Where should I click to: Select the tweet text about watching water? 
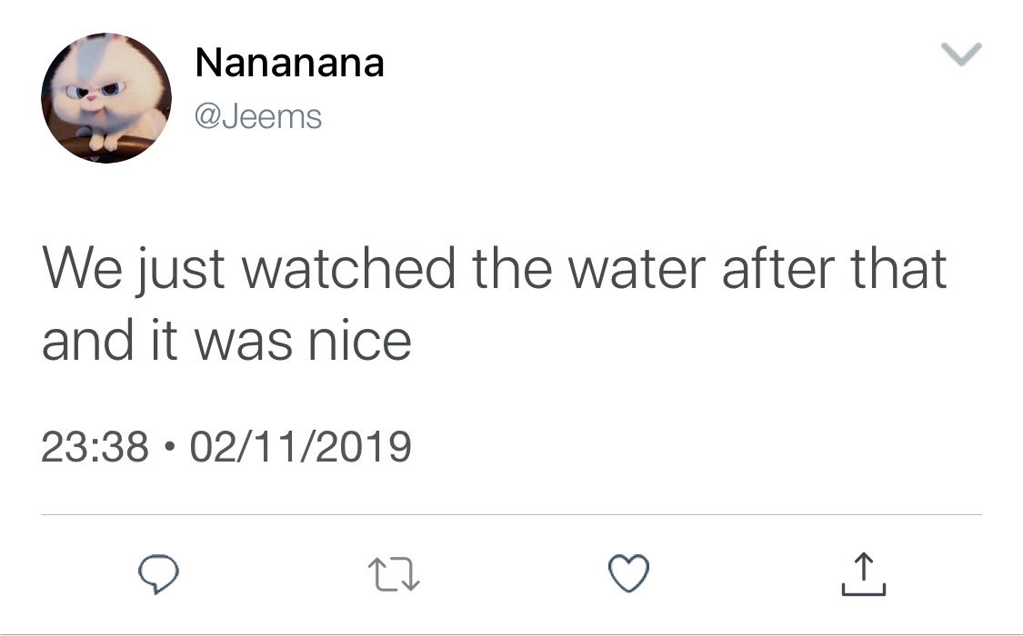(494, 304)
